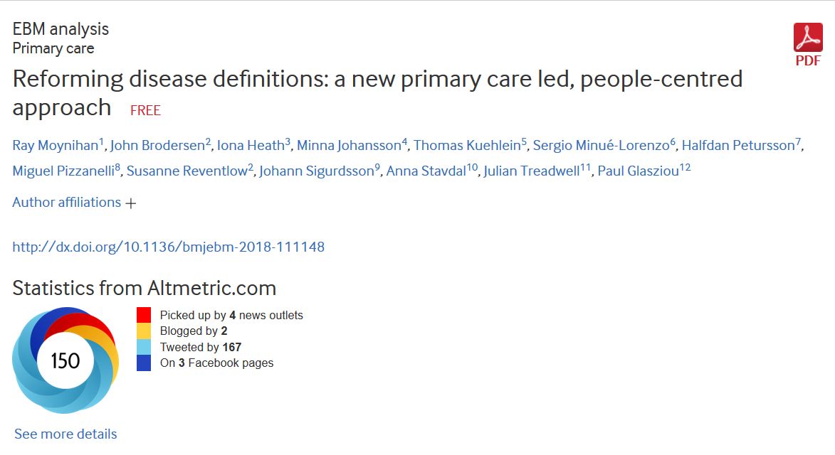Click author Iona Heath's name
Screen dimensions: 835x455
click(x=251, y=146)
